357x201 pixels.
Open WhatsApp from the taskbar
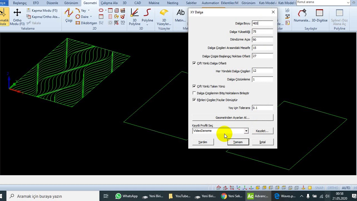click(x=127, y=196)
